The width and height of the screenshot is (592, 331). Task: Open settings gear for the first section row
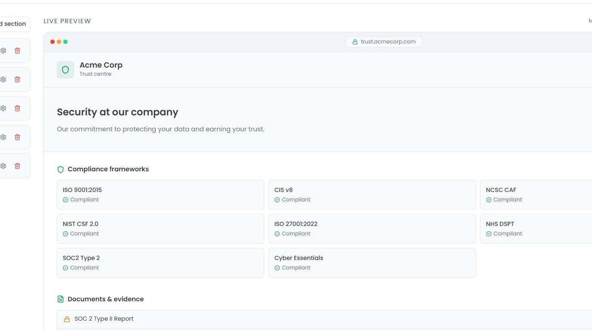(3, 51)
